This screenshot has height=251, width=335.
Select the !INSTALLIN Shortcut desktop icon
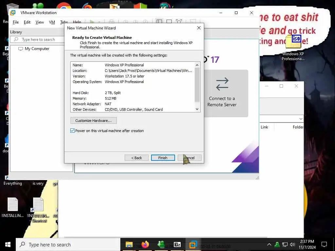click(39, 210)
